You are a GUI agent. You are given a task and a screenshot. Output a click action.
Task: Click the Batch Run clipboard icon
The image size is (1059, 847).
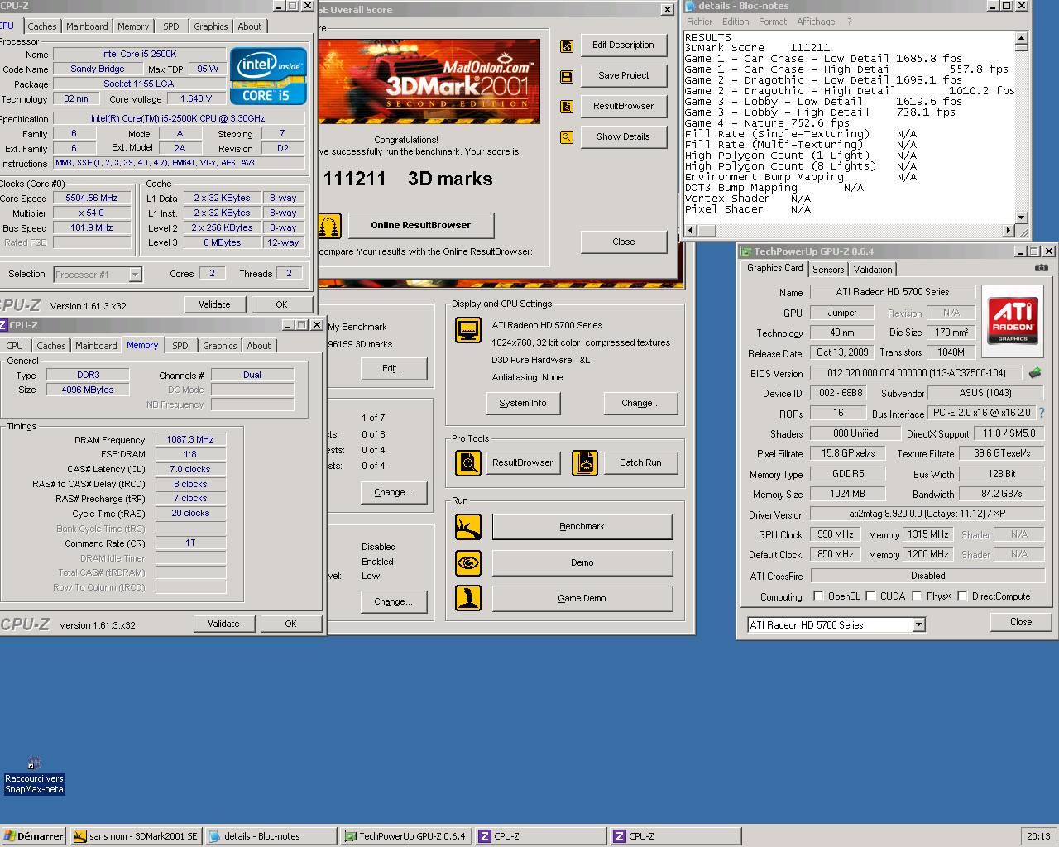click(x=585, y=462)
